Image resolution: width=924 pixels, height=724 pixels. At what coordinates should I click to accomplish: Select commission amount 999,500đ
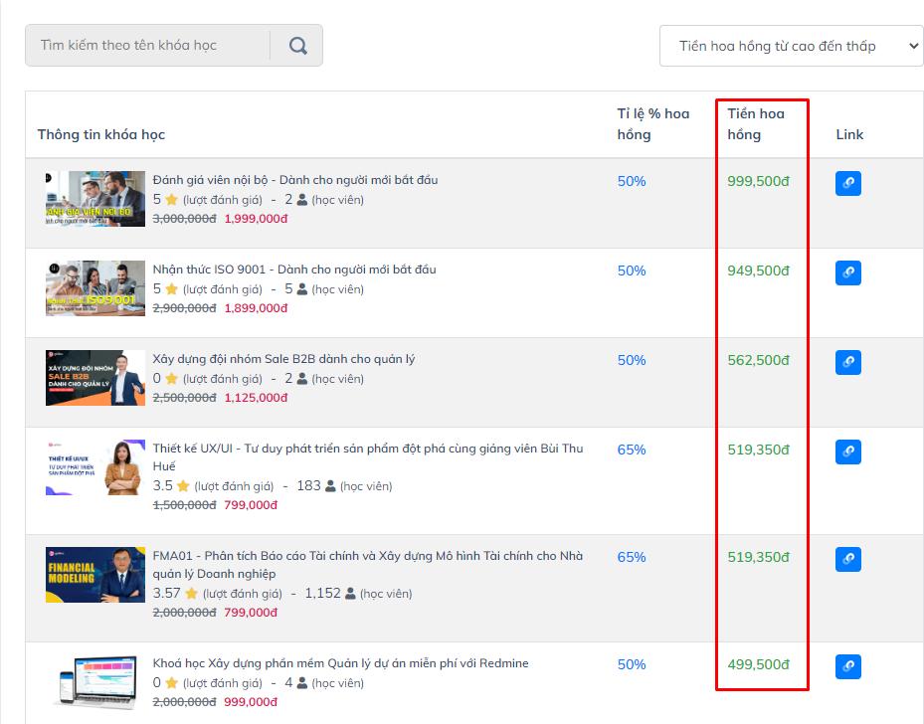click(x=759, y=181)
